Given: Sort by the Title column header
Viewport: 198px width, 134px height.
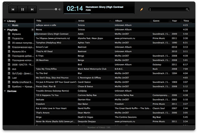Looking at the screenshot, I should [55, 21].
